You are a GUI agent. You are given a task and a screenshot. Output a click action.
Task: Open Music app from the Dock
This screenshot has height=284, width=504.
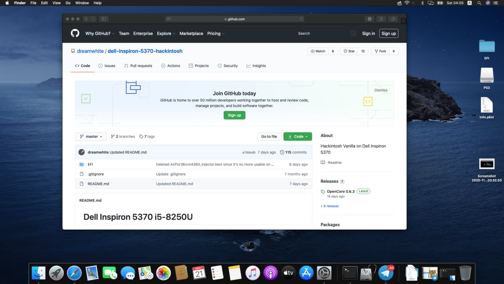pyautogui.click(x=253, y=273)
